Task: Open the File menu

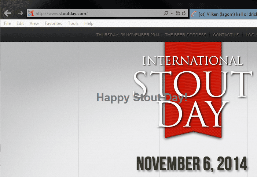Action: pyautogui.click(x=7, y=23)
